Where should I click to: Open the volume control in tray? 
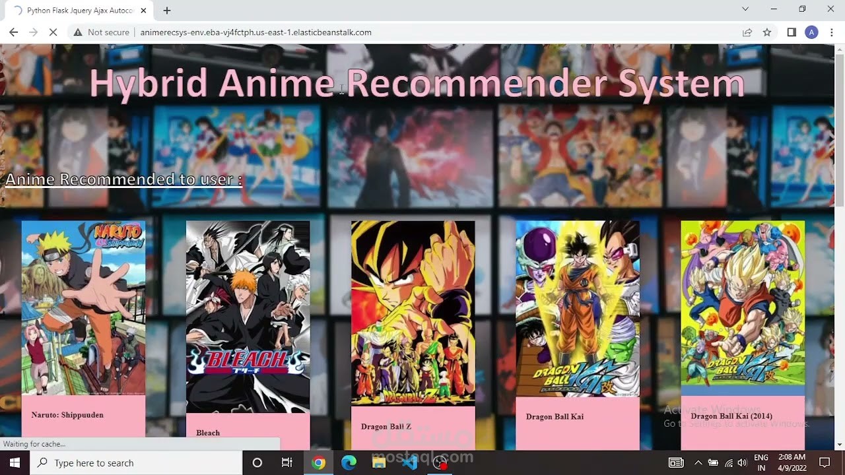(x=742, y=462)
